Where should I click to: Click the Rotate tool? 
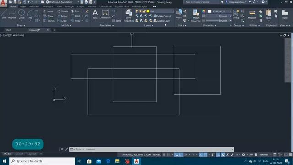[x=63, y=11]
